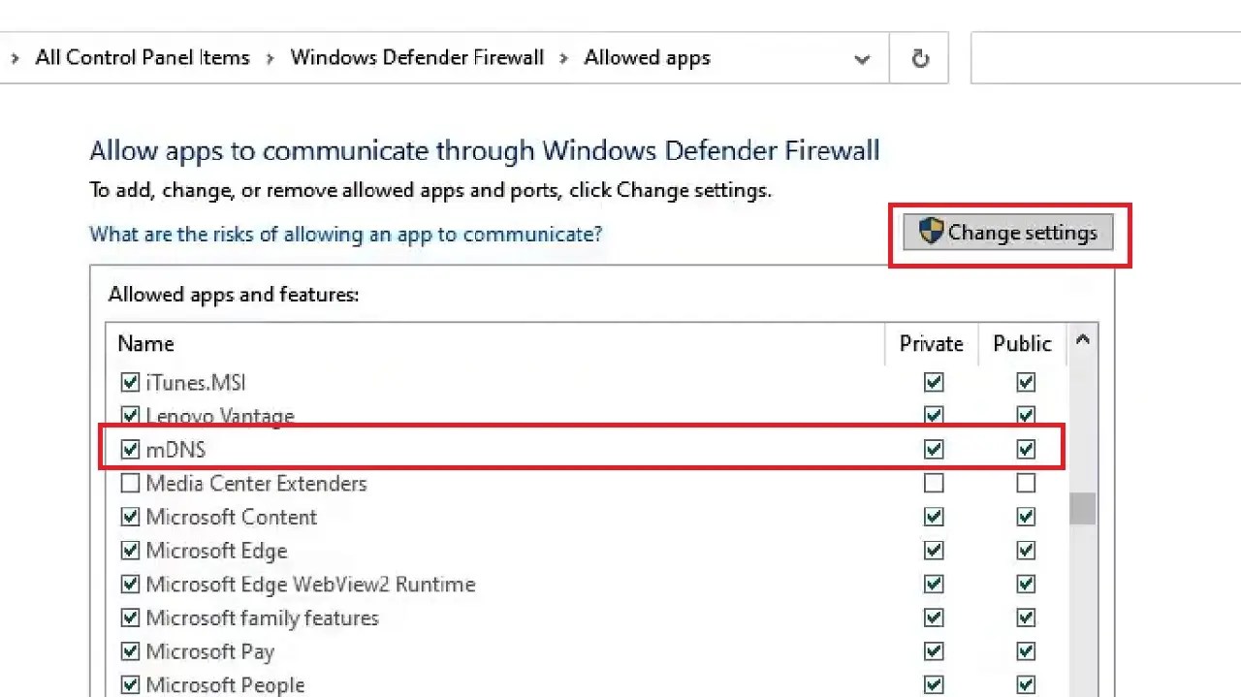Click the chevron before All Control Panel Items
1241x697 pixels.
(x=15, y=57)
